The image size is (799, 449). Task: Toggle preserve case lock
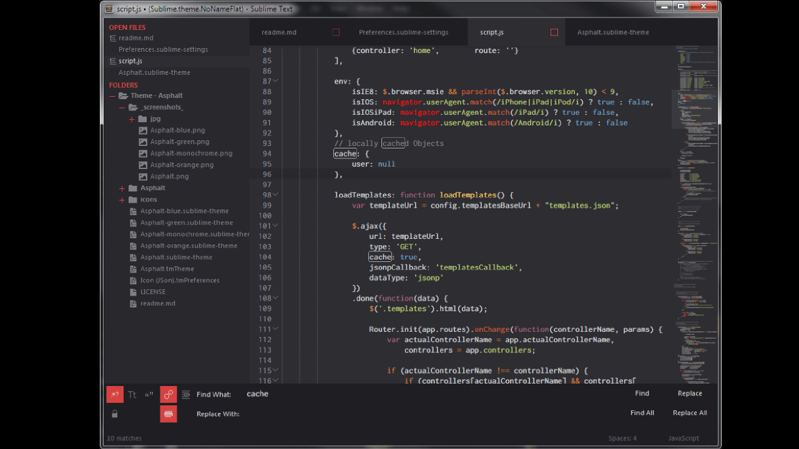[114, 414]
